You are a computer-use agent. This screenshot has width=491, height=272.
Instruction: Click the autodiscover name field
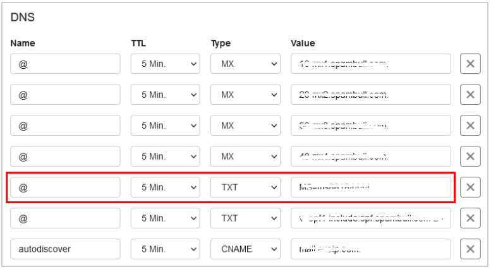click(65, 249)
